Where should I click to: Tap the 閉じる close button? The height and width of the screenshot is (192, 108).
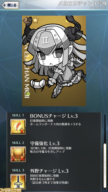pyautogui.click(x=10, y=5)
